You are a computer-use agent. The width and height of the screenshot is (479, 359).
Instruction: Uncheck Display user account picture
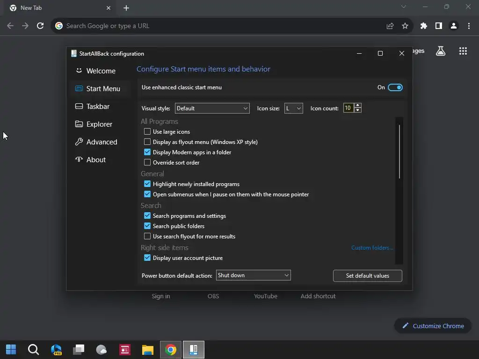point(147,258)
